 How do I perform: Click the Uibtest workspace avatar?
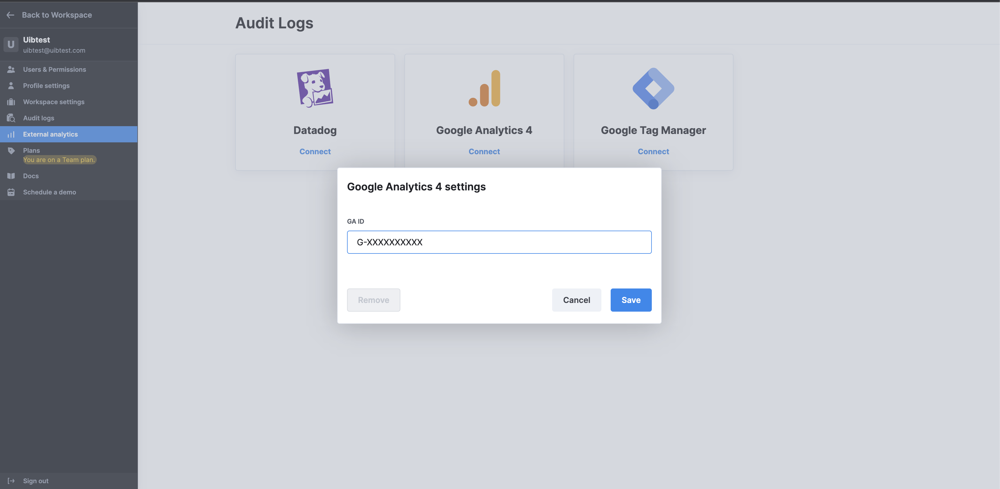coord(11,45)
